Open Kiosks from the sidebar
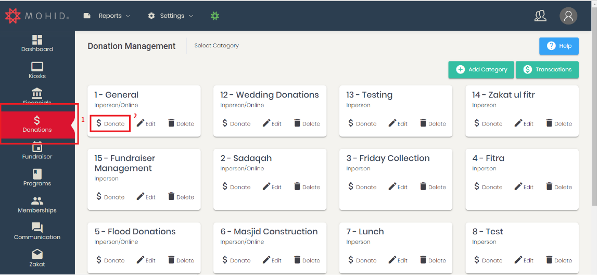598x276 pixels. pyautogui.click(x=37, y=70)
